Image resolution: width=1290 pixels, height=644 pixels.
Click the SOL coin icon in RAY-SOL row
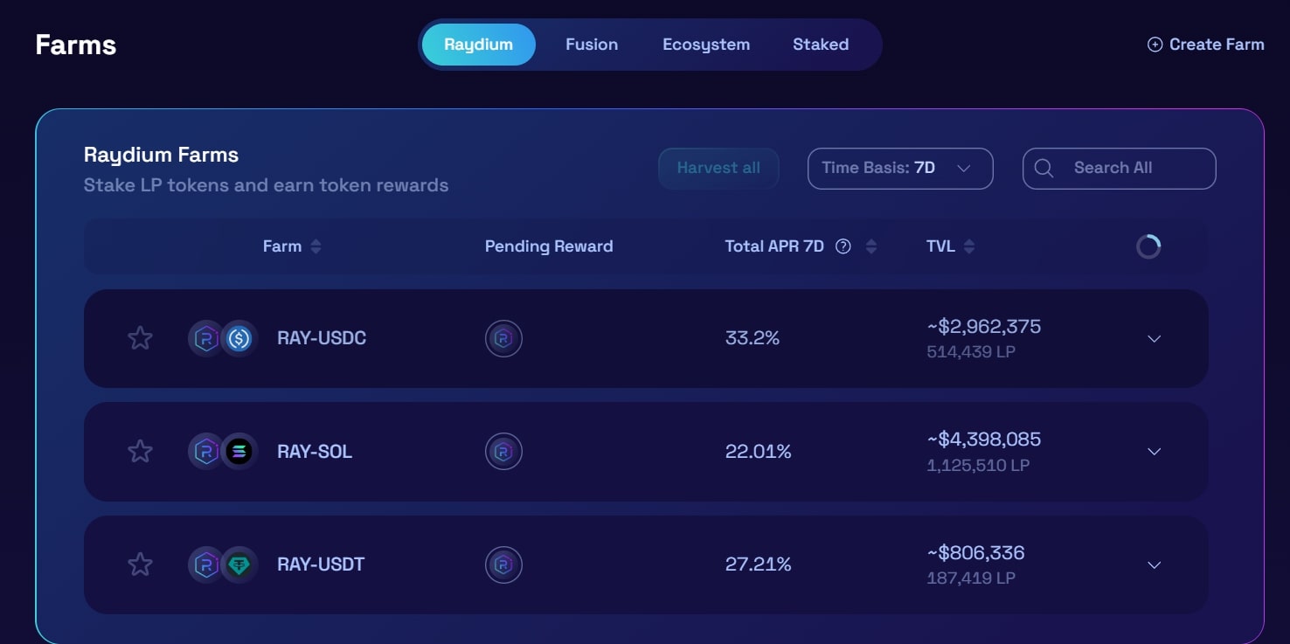point(239,451)
